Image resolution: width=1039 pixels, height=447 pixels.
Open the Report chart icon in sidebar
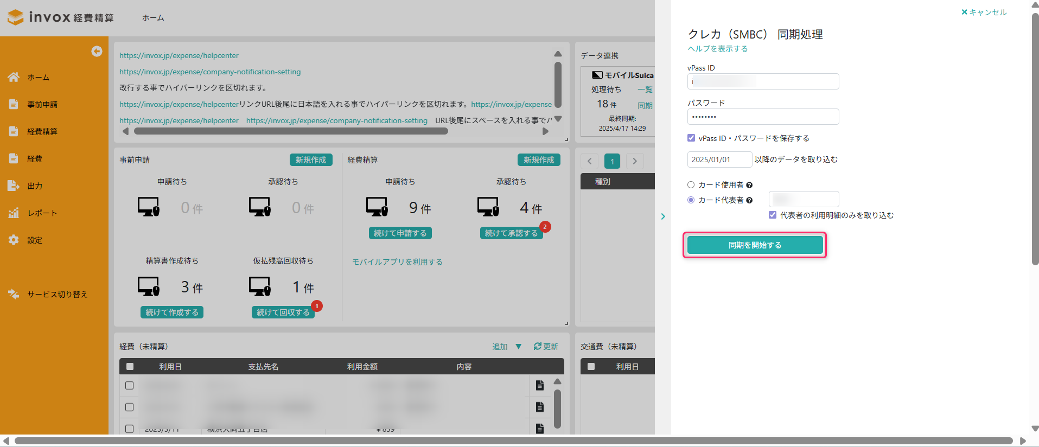pos(14,213)
